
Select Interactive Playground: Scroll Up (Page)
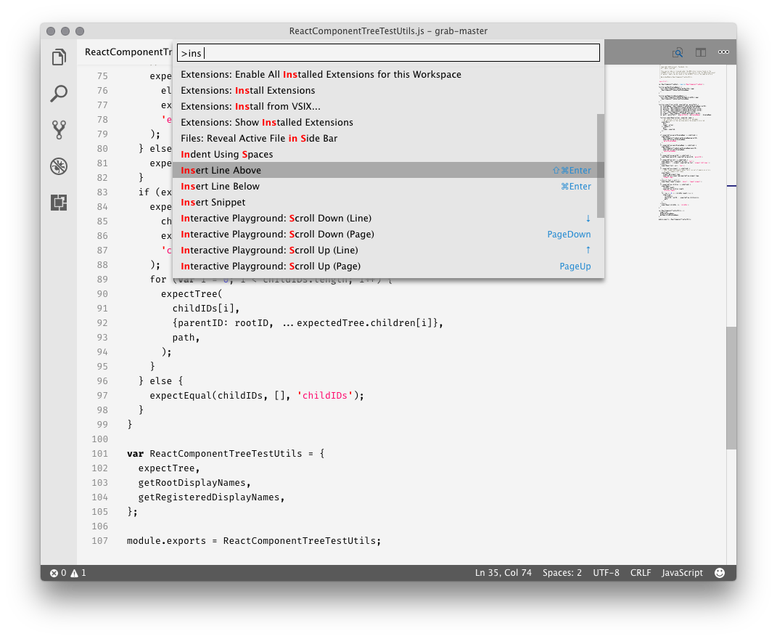point(385,266)
